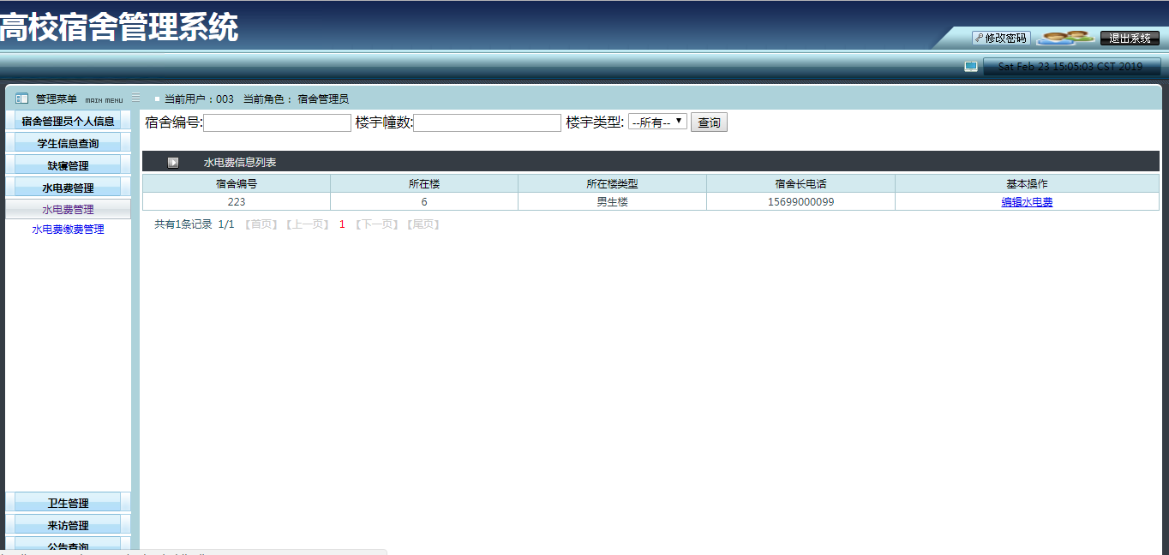Screen dimensions: 1169x555
Task: Collapse the bold 水电费管理 section header
Action: click(68, 188)
